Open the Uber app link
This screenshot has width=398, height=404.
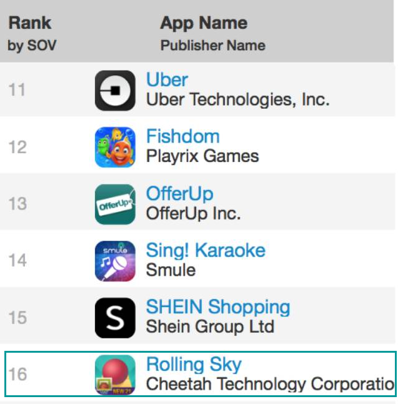[167, 79]
